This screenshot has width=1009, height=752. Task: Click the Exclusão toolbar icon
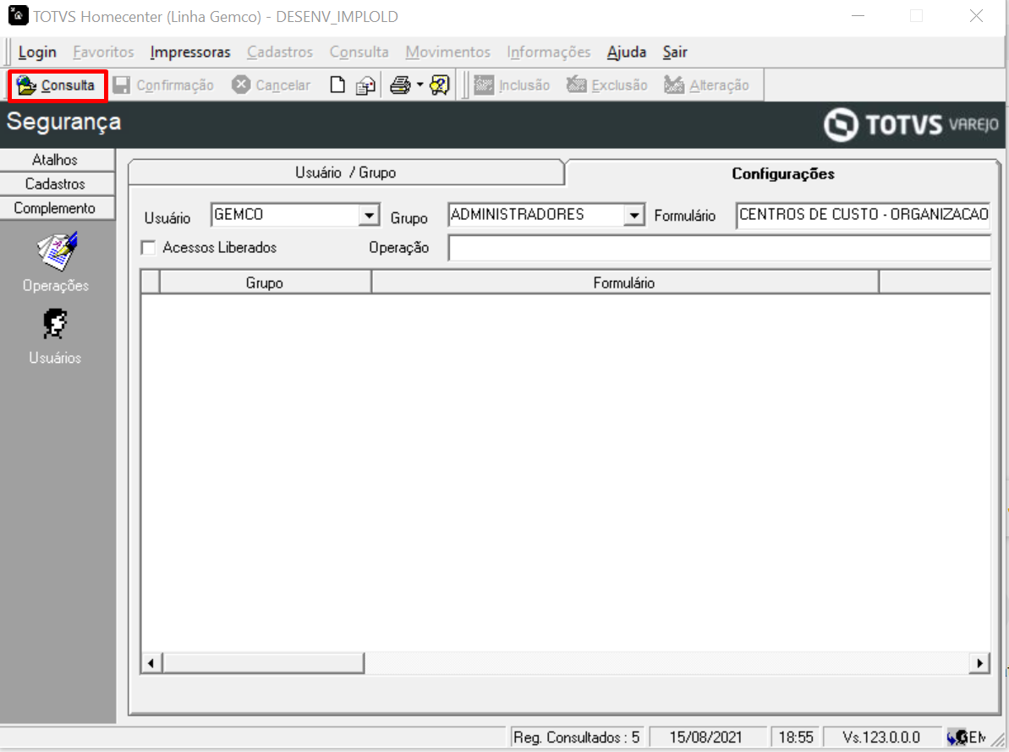(x=576, y=85)
